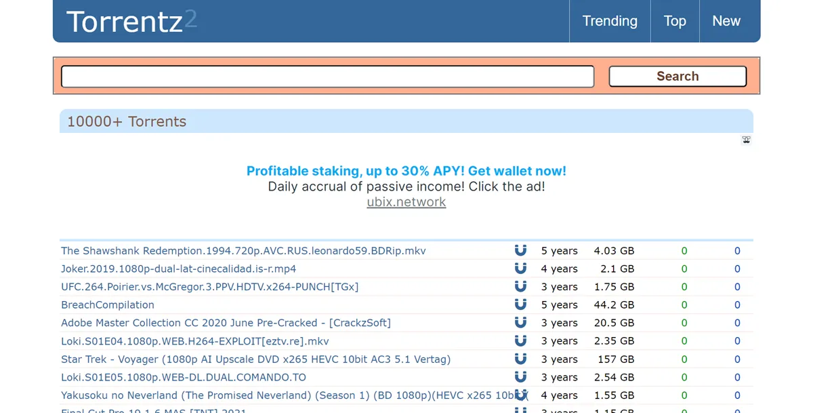Open the ubix.network ad link

tap(406, 202)
